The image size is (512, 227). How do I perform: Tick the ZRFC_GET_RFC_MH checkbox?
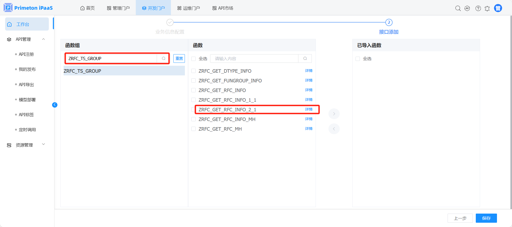[x=193, y=129]
